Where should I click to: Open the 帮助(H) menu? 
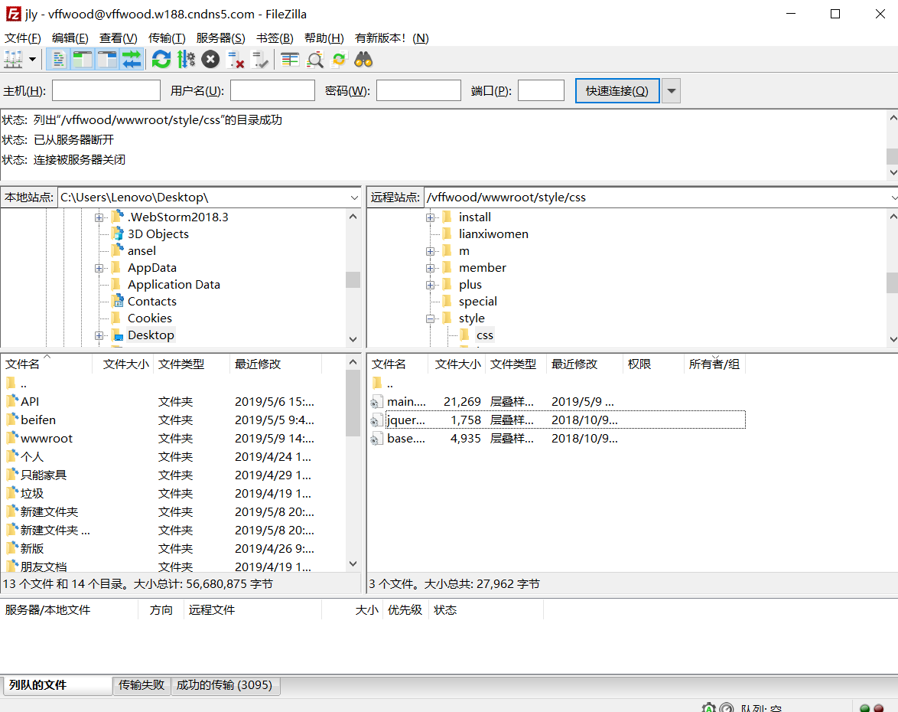pos(324,38)
